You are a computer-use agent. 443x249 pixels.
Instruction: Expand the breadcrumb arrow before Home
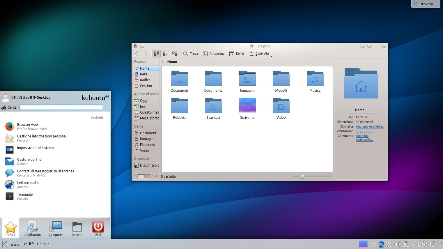tap(163, 62)
